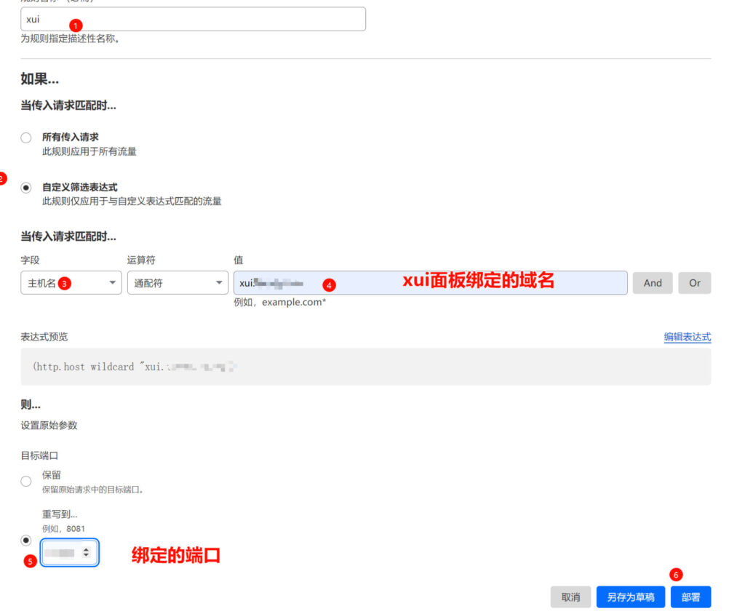Select the 所有传入请求 radio option
This screenshot has height=614, width=745.
[26, 137]
